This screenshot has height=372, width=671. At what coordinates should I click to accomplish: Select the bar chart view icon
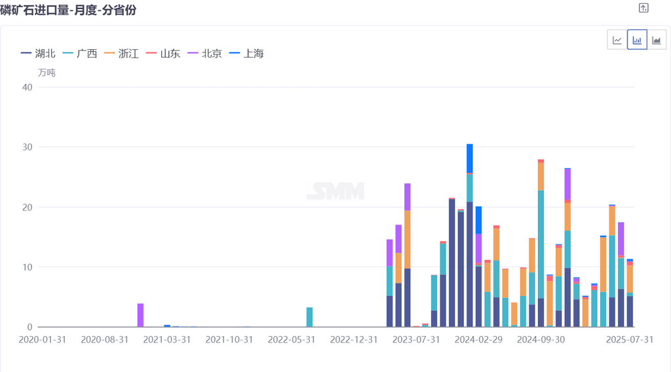click(637, 40)
